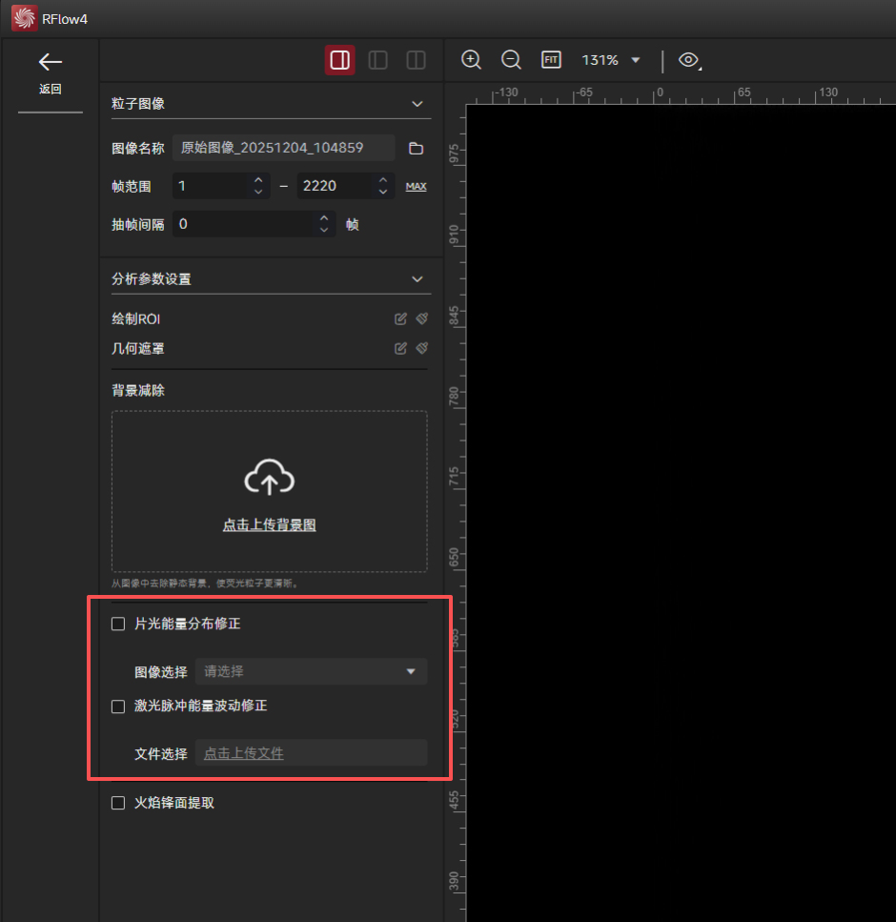The width and height of the screenshot is (896, 922).
Task: Click the edit pencil icon beside 几何遮罩
Action: pyautogui.click(x=400, y=348)
